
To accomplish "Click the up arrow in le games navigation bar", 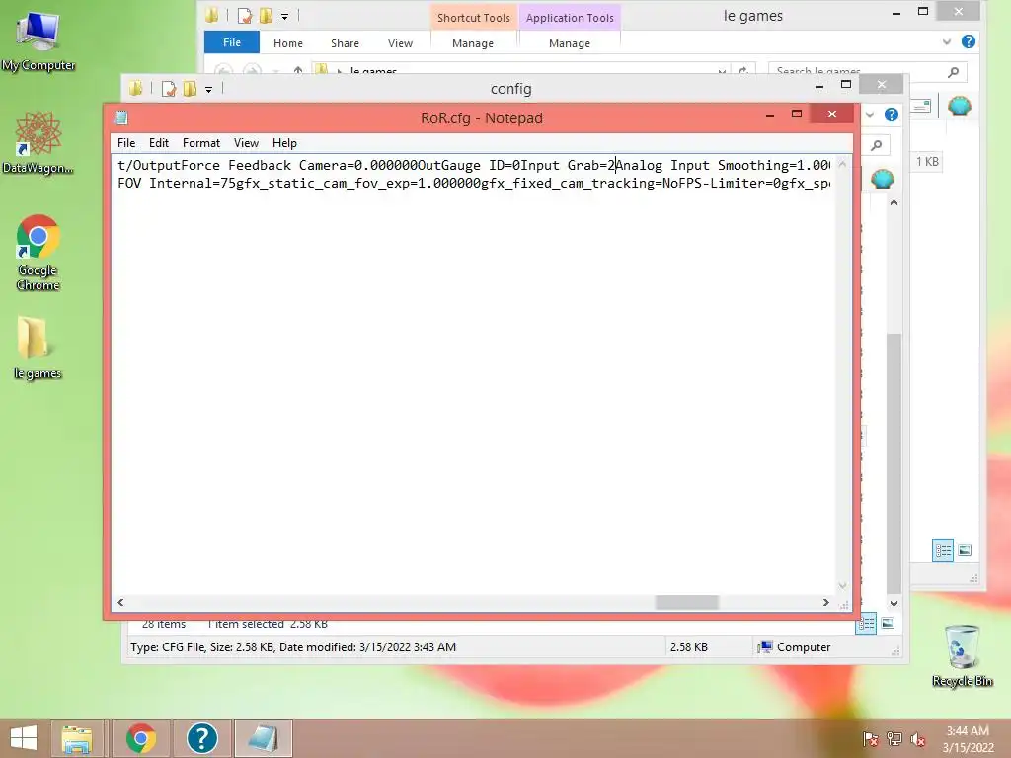I will pos(298,71).
